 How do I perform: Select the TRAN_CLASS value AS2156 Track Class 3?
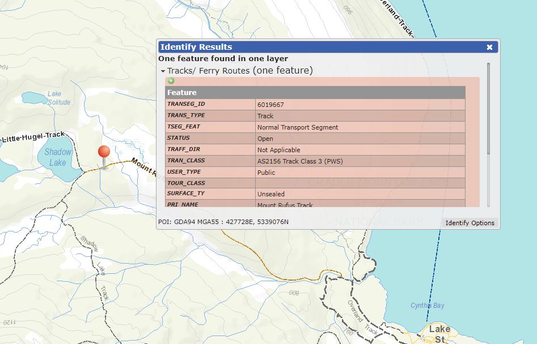pyautogui.click(x=300, y=161)
